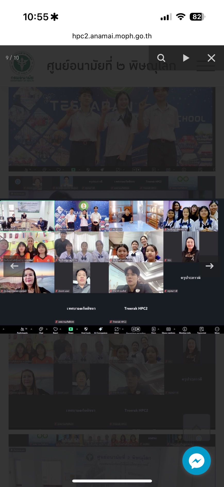Go to previous image with left arrow
The image size is (224, 487).
(x=14, y=266)
